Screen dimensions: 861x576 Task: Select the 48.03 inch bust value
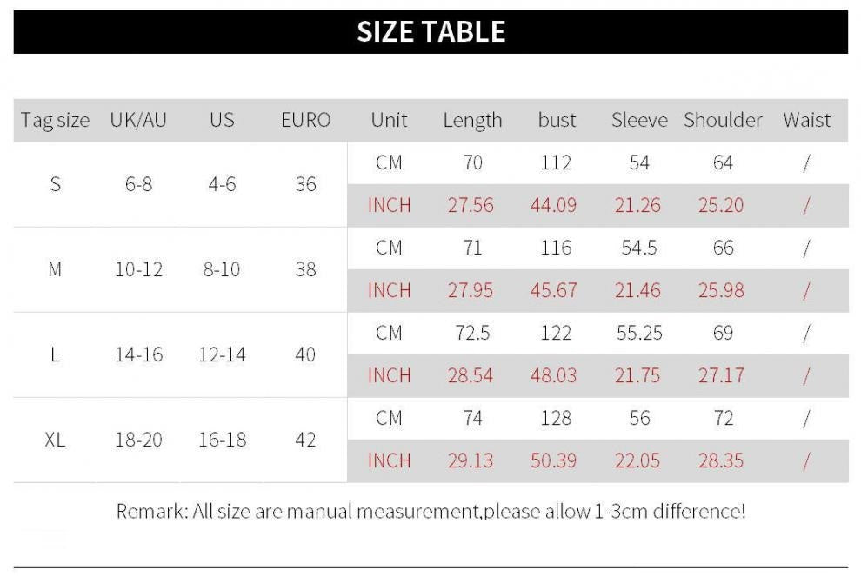click(554, 375)
